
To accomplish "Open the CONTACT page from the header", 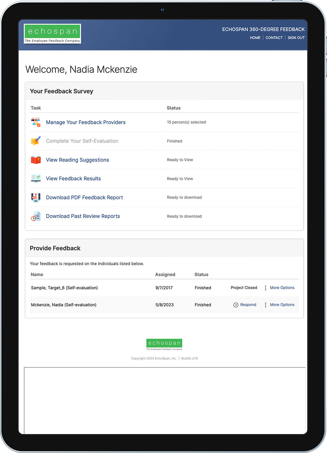I will click(x=274, y=38).
